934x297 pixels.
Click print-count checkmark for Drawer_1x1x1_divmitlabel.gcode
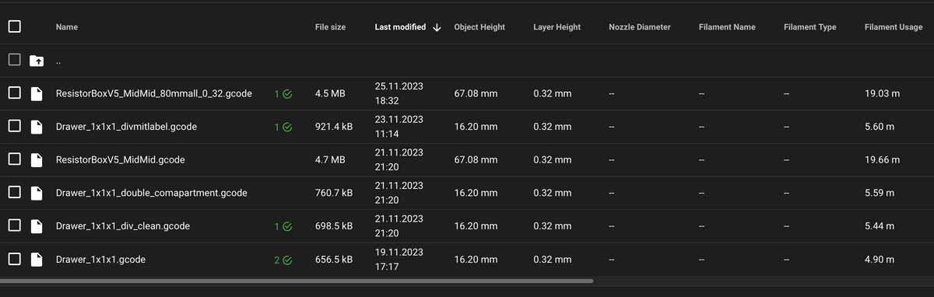click(287, 127)
